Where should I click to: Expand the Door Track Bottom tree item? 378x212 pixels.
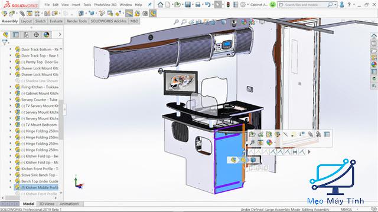pos(11,49)
